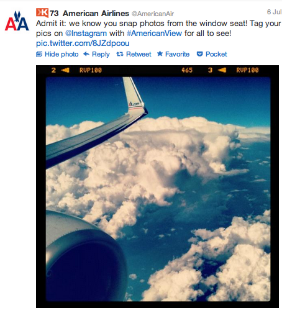Click the Retweet arrows icon

click(120, 54)
